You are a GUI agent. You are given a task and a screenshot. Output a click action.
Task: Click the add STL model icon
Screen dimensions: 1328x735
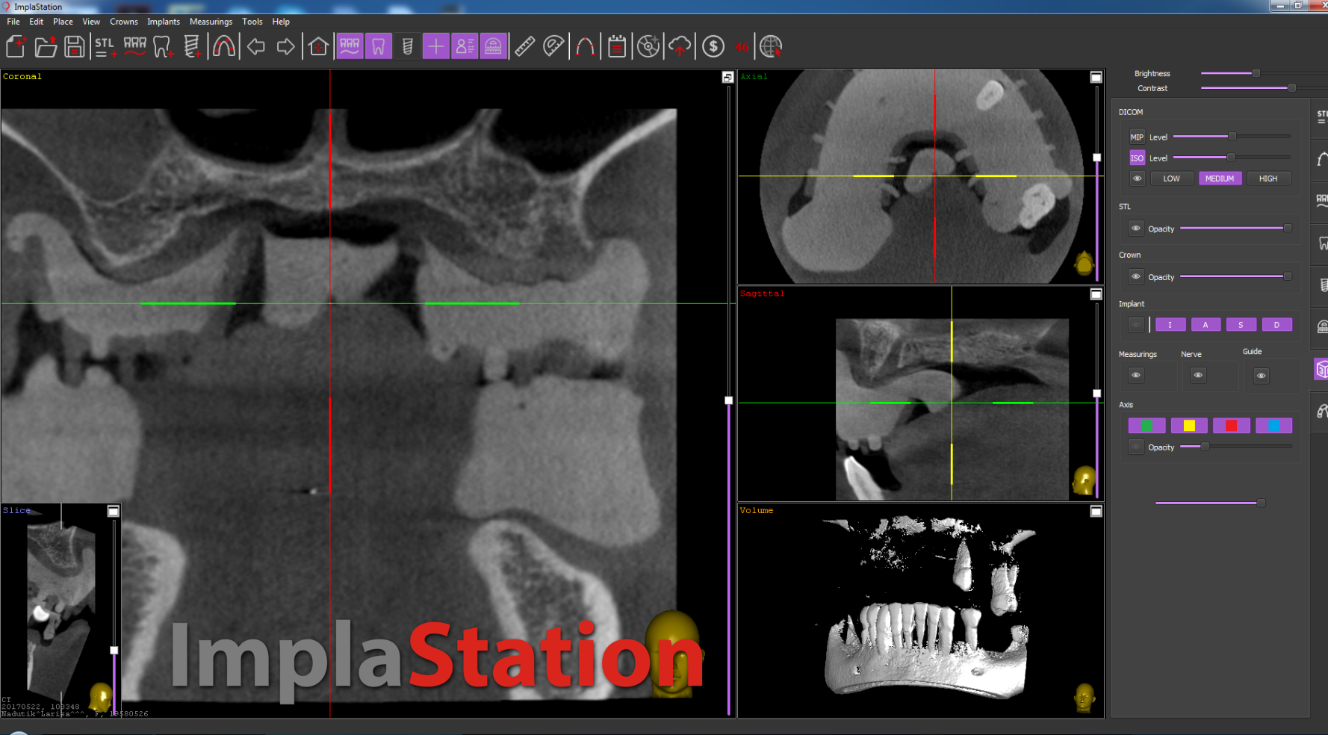coord(105,46)
